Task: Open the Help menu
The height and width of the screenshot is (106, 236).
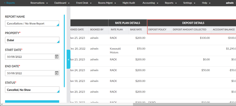Action: pyautogui.click(x=206, y=3)
